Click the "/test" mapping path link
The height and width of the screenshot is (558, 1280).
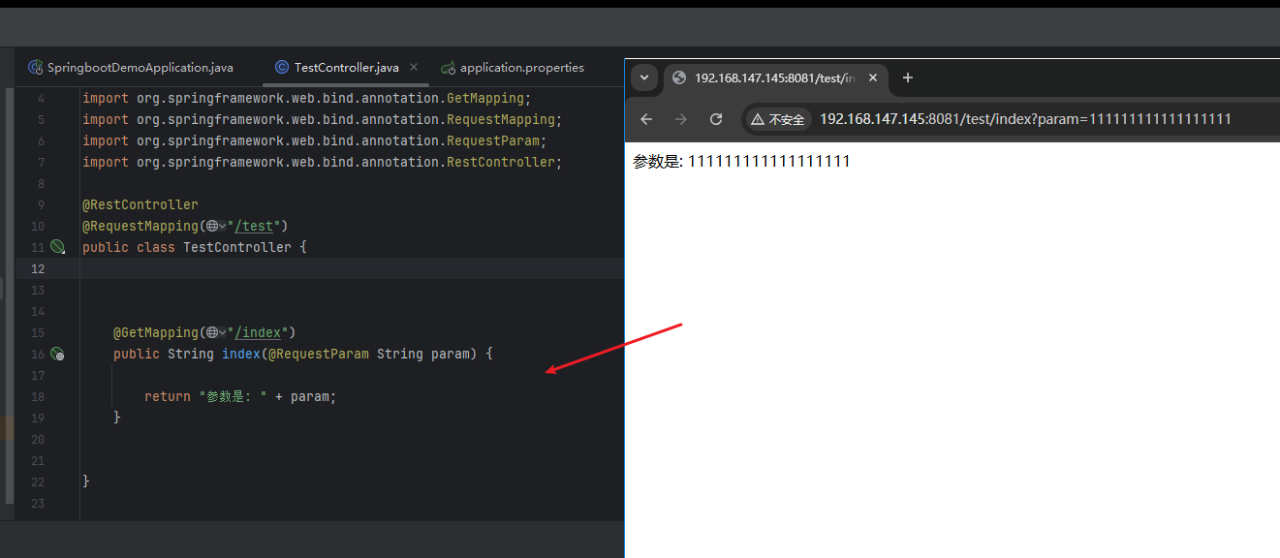click(255, 226)
